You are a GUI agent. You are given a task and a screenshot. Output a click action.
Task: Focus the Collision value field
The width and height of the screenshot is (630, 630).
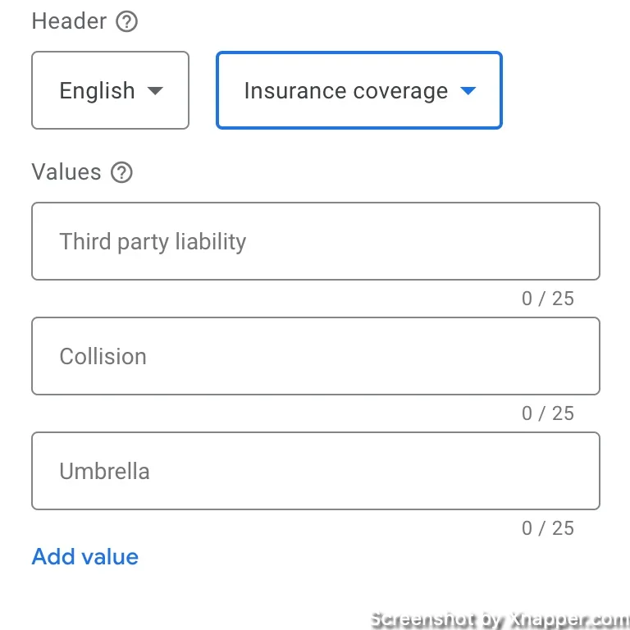point(316,356)
